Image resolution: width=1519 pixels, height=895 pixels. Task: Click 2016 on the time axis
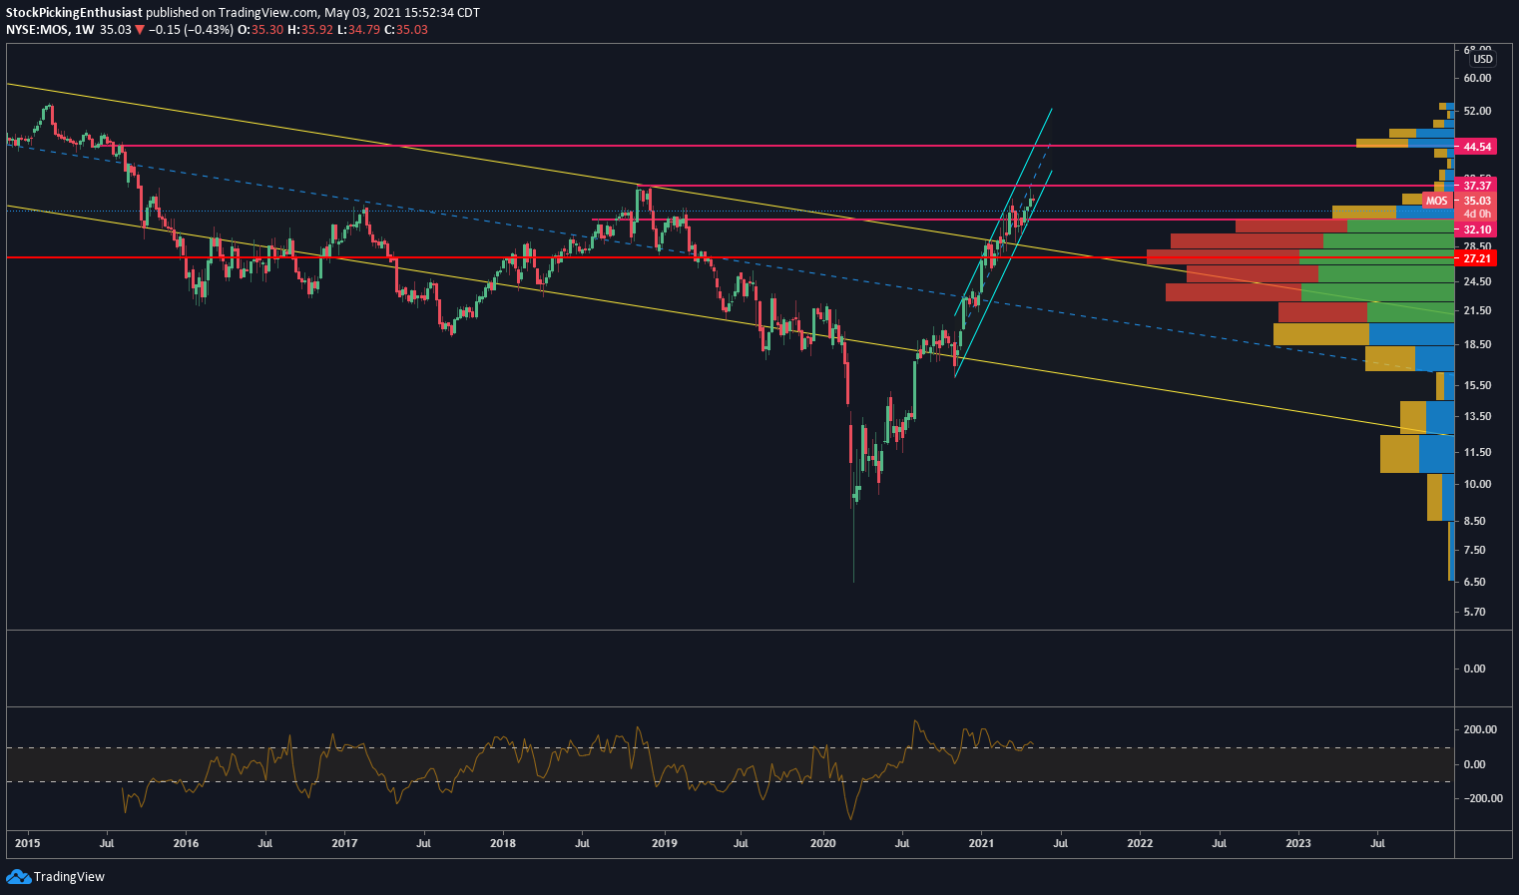(186, 843)
